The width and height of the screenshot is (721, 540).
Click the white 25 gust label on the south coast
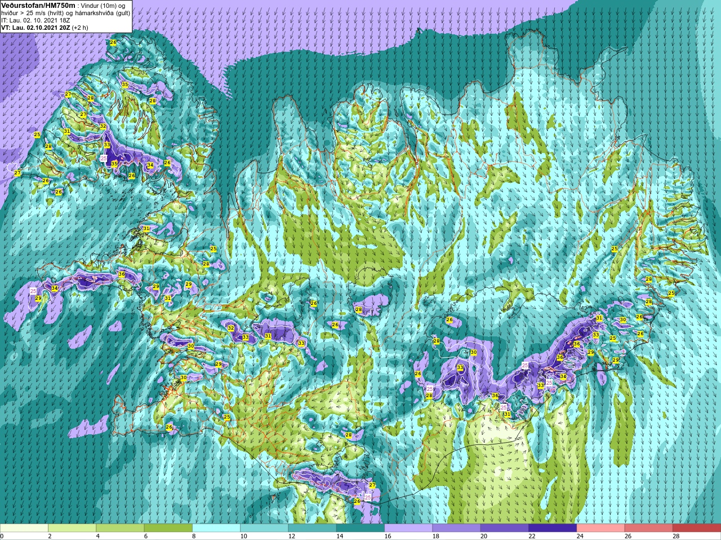point(368,497)
